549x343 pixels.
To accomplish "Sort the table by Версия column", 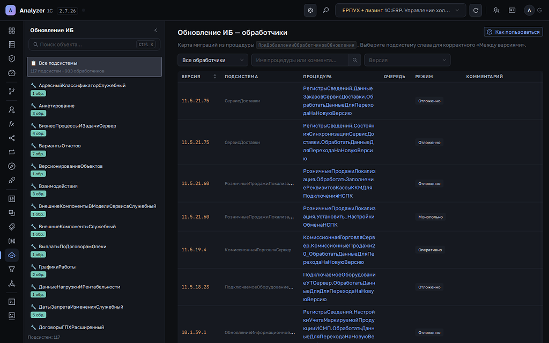I will 199,76.
